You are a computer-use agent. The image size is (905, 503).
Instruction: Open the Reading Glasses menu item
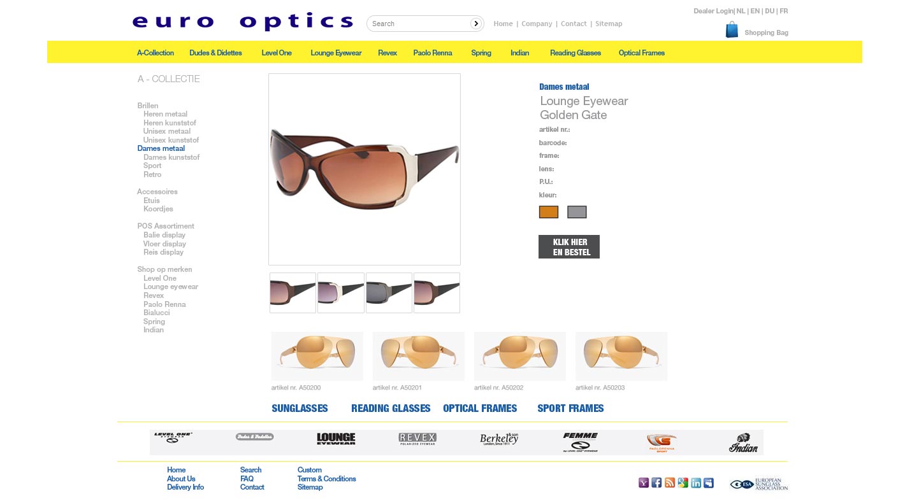[x=576, y=53]
